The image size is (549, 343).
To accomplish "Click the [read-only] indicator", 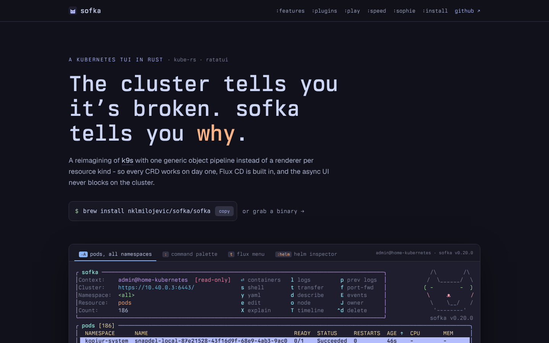I will pyautogui.click(x=213, y=280).
